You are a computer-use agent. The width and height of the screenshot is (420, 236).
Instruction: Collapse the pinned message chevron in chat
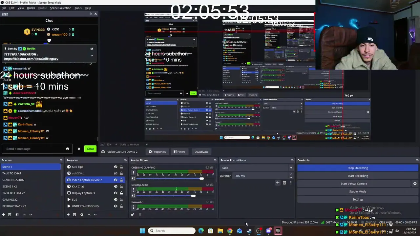coord(92,55)
